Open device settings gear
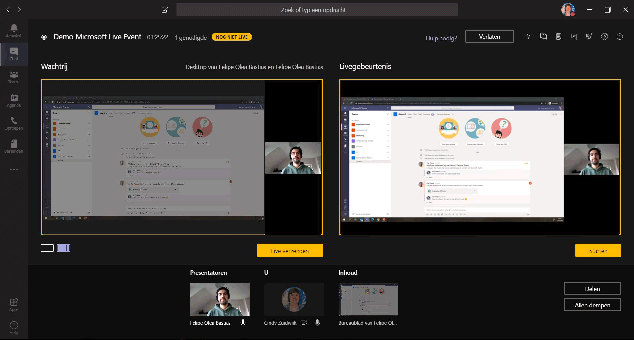 604,37
